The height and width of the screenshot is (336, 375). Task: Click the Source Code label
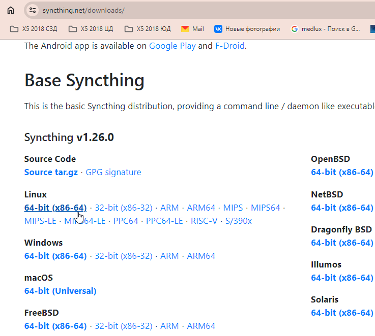(50, 159)
